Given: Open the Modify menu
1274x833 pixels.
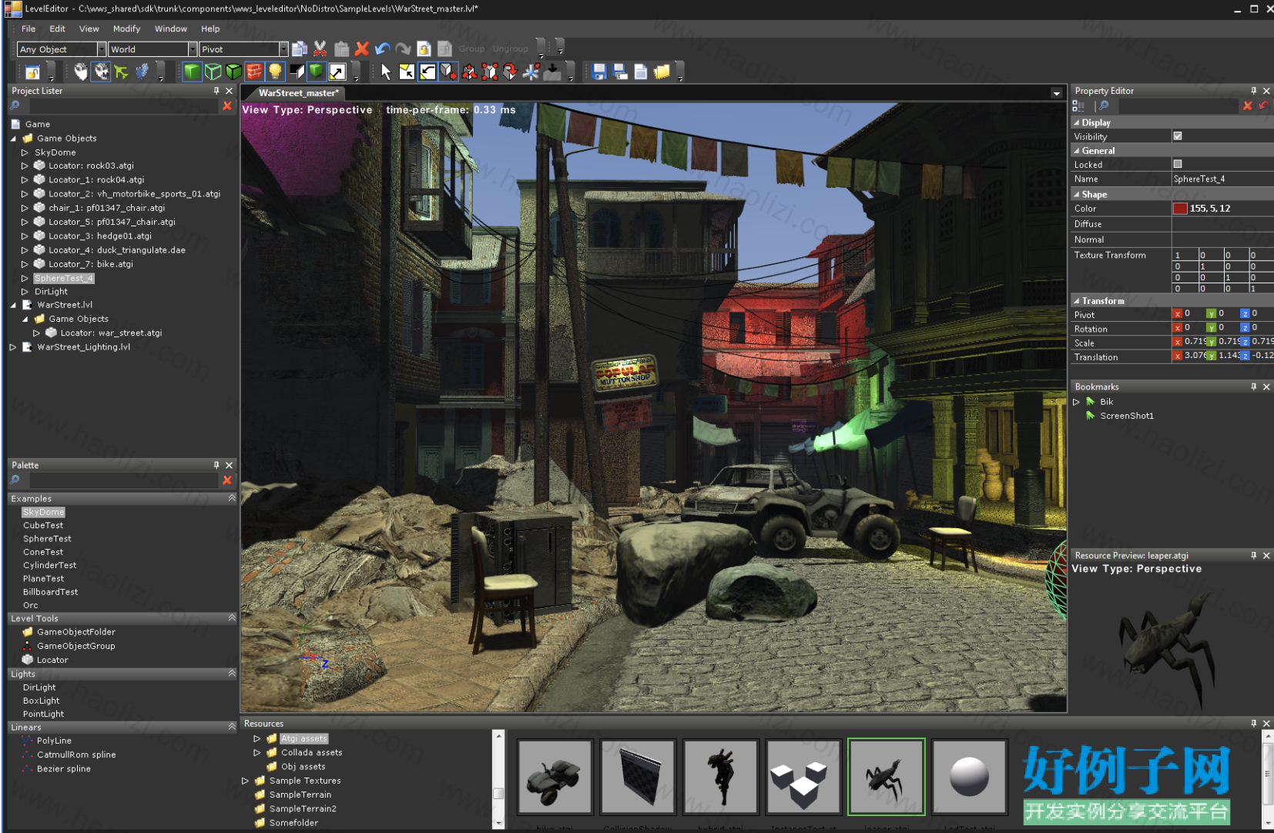Looking at the screenshot, I should coord(127,28).
